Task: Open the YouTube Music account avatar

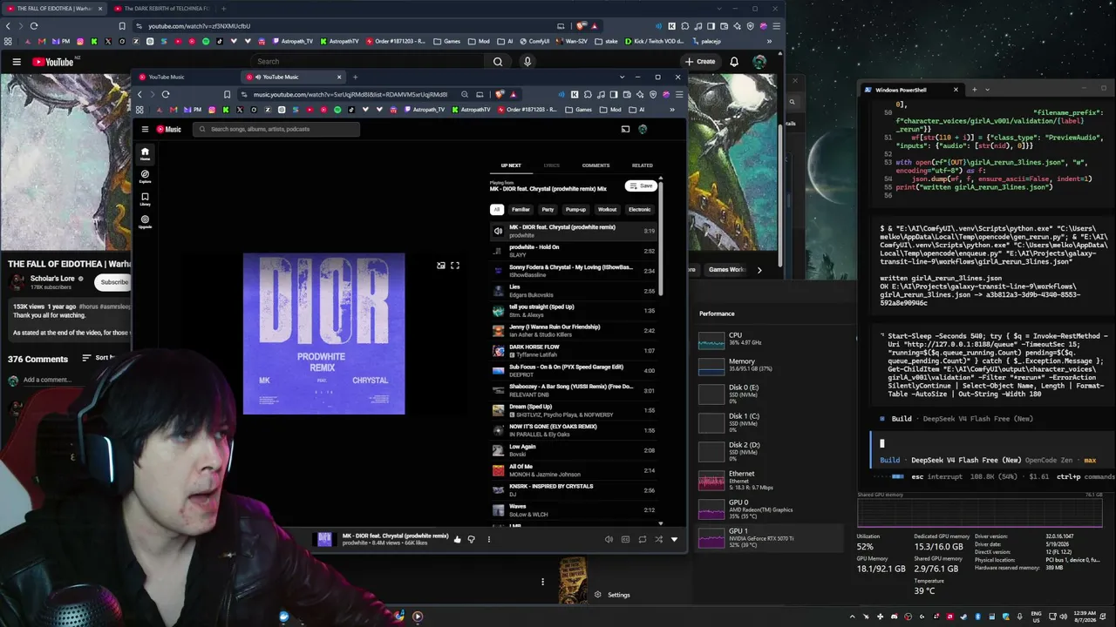Action: click(643, 129)
